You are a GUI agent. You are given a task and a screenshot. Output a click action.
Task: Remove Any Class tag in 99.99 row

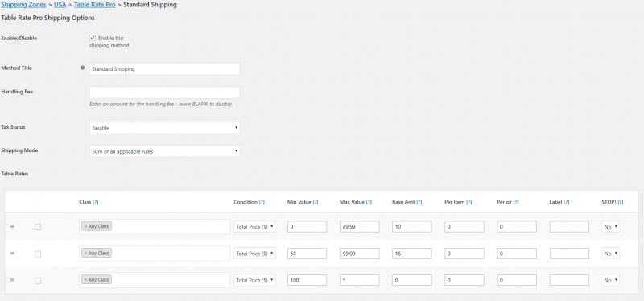pyautogui.click(x=85, y=253)
